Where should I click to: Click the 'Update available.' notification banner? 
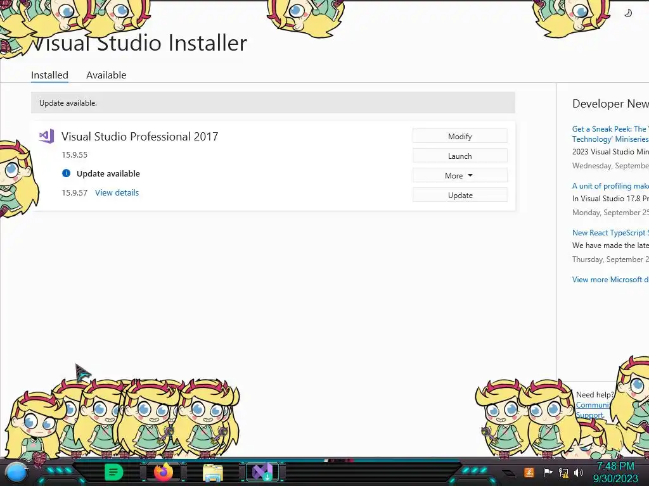pyautogui.click(x=273, y=103)
